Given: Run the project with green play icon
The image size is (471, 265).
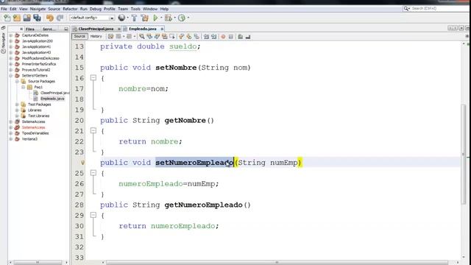Looking at the screenshot, I should point(155,18).
